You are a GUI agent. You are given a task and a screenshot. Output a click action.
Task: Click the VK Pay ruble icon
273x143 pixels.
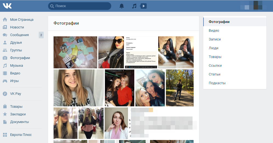(5, 94)
